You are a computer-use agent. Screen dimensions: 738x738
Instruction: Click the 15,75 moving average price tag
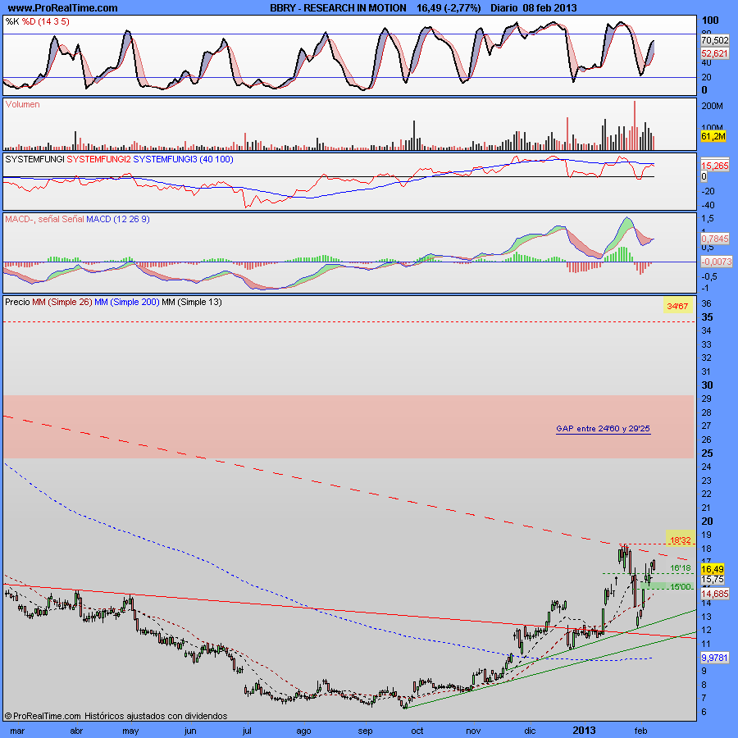(712, 580)
